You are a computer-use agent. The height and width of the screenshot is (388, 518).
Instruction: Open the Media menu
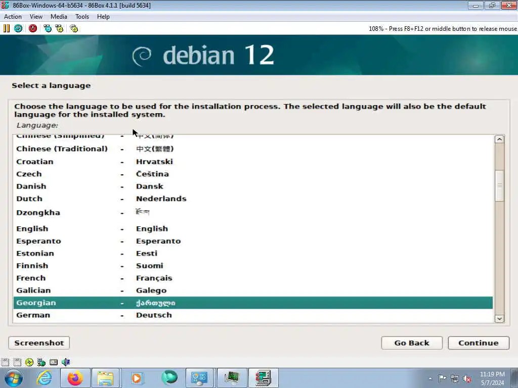coord(59,17)
